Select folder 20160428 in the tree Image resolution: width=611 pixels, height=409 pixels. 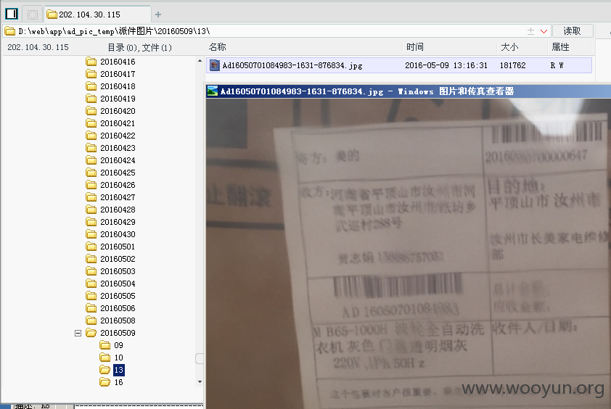pyautogui.click(x=118, y=210)
